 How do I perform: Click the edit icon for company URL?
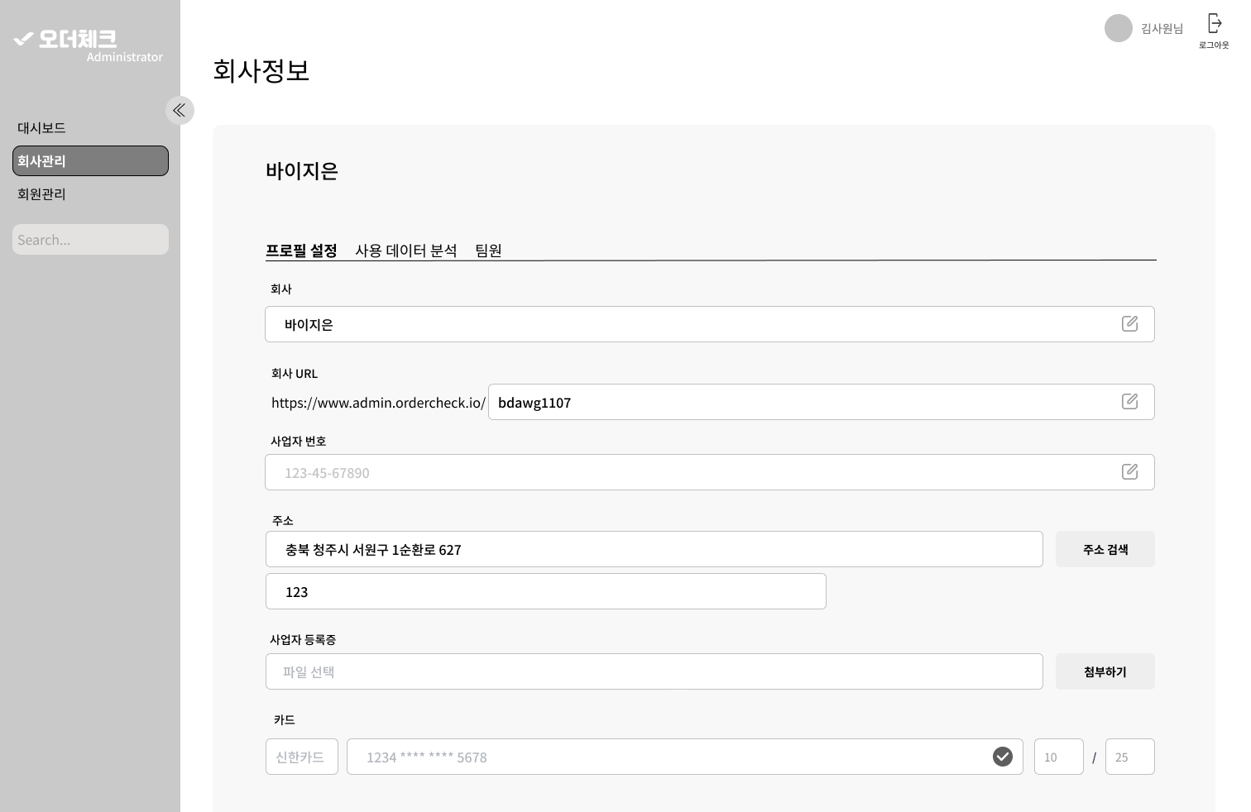[x=1129, y=402]
